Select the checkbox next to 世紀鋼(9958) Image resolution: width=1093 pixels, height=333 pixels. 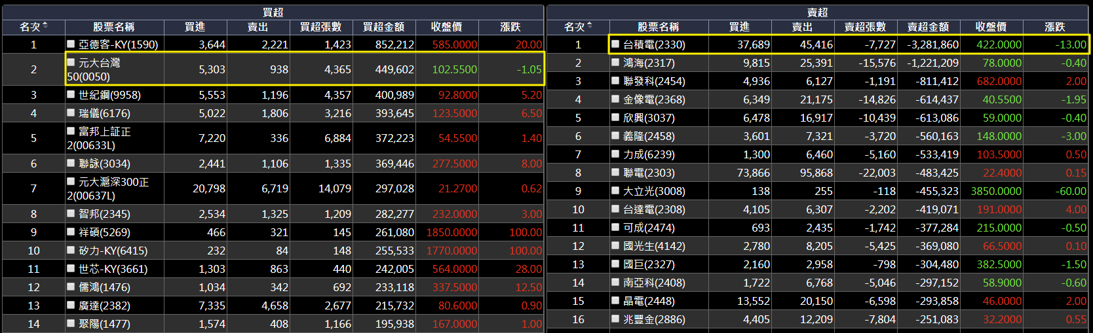point(71,94)
